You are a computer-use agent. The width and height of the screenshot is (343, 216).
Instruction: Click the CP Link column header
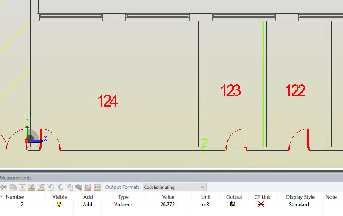262,197
